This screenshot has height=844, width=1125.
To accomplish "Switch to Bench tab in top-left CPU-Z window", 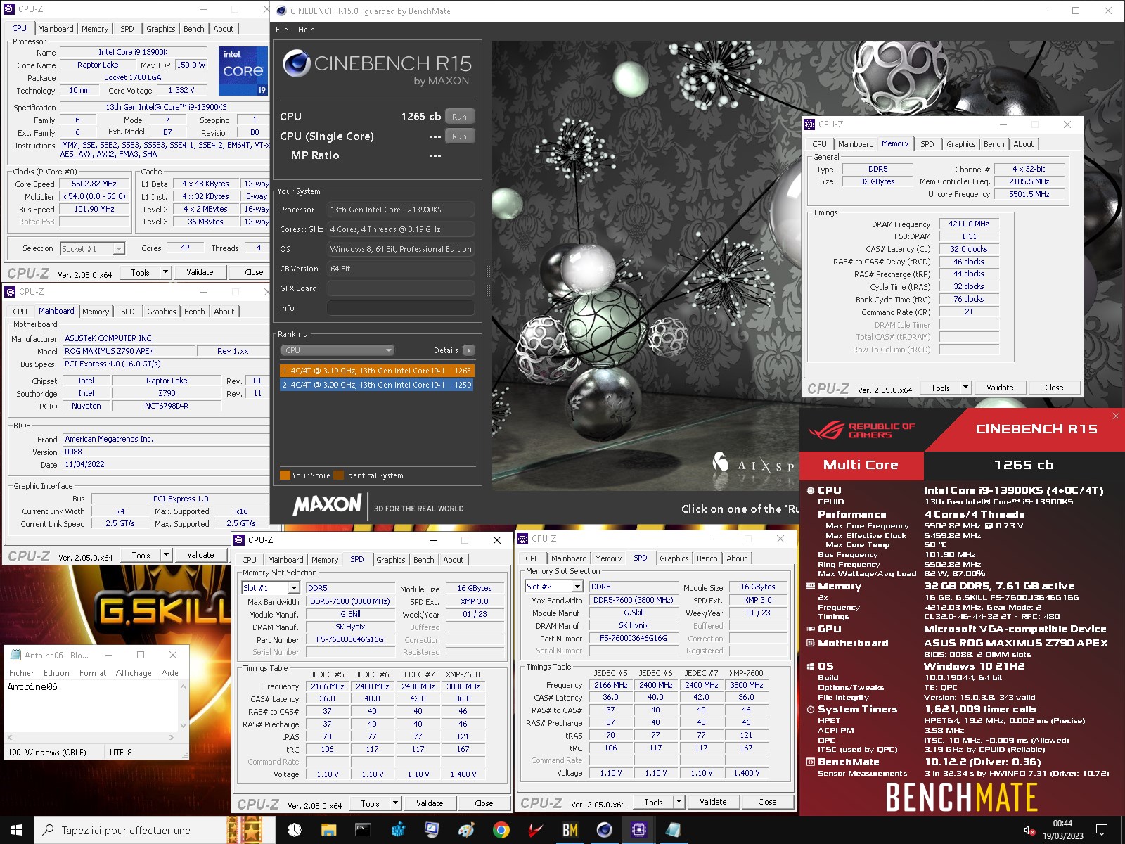I will coord(194,29).
